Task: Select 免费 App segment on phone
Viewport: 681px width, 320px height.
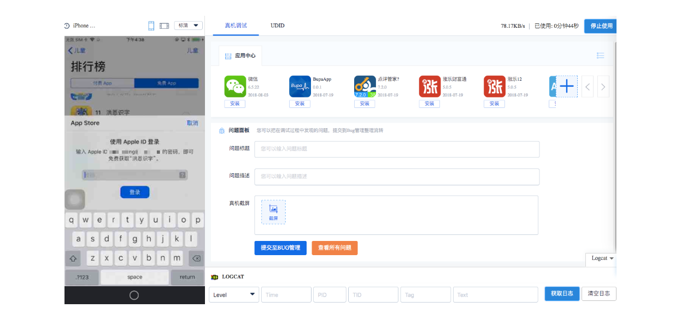Action: (166, 83)
